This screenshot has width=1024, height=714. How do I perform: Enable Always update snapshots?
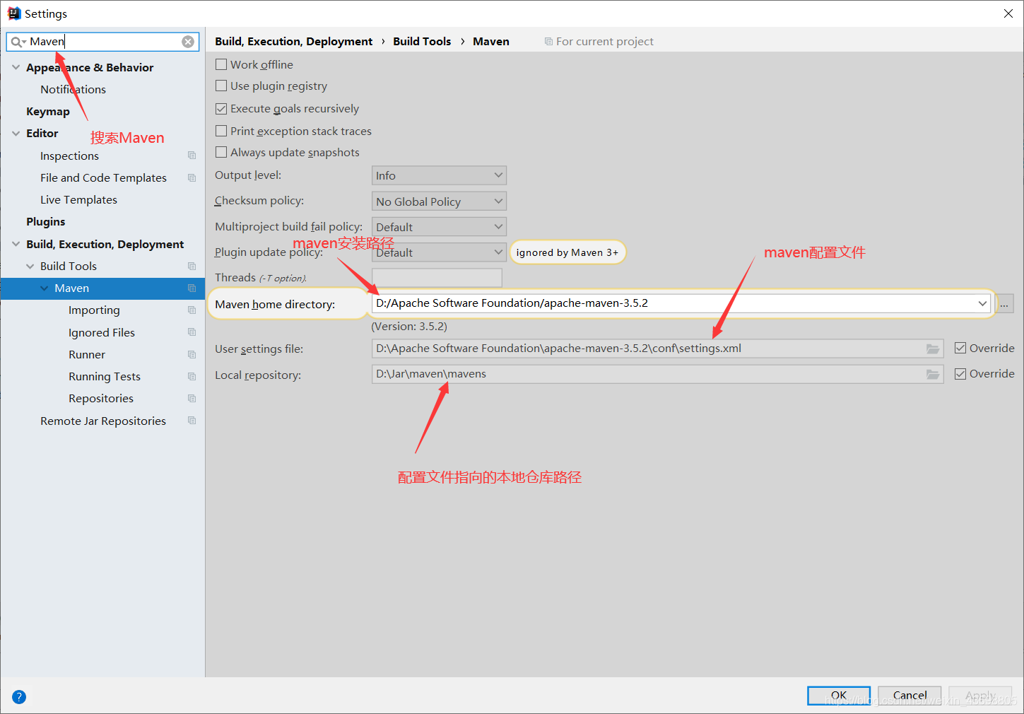coord(221,152)
